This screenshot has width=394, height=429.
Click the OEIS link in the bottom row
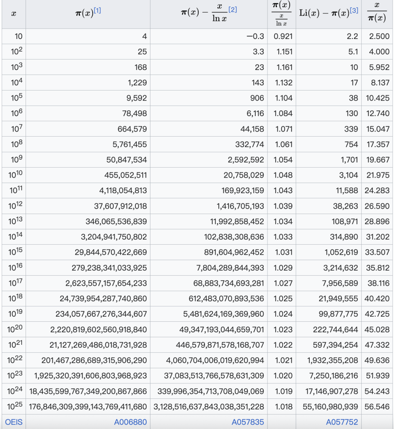point(14,422)
